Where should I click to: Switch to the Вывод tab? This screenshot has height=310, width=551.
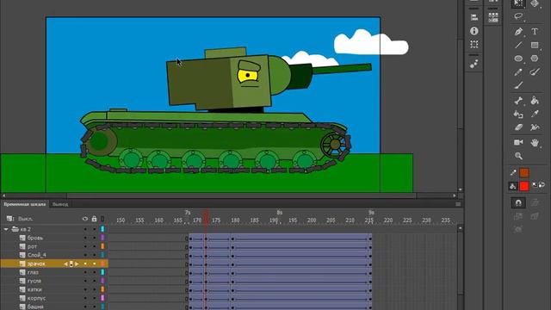pos(60,204)
